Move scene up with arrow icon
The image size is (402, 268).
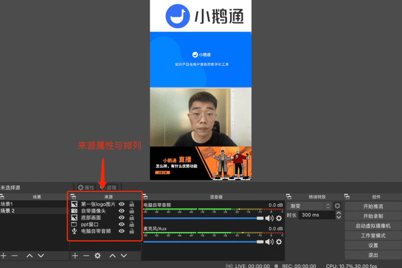[x=30, y=255]
